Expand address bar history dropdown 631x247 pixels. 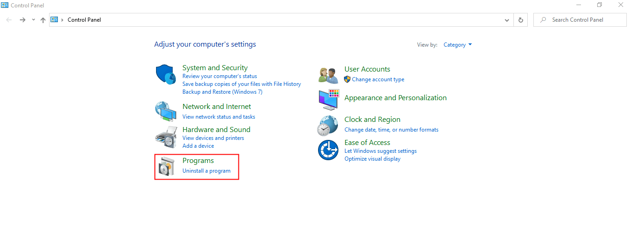pyautogui.click(x=507, y=20)
